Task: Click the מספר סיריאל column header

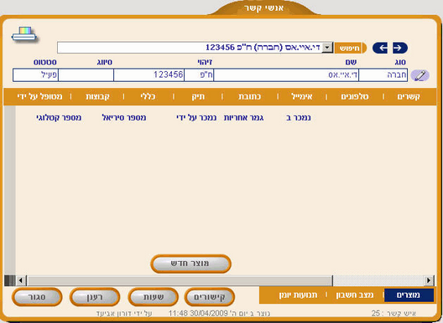Action: click(124, 118)
